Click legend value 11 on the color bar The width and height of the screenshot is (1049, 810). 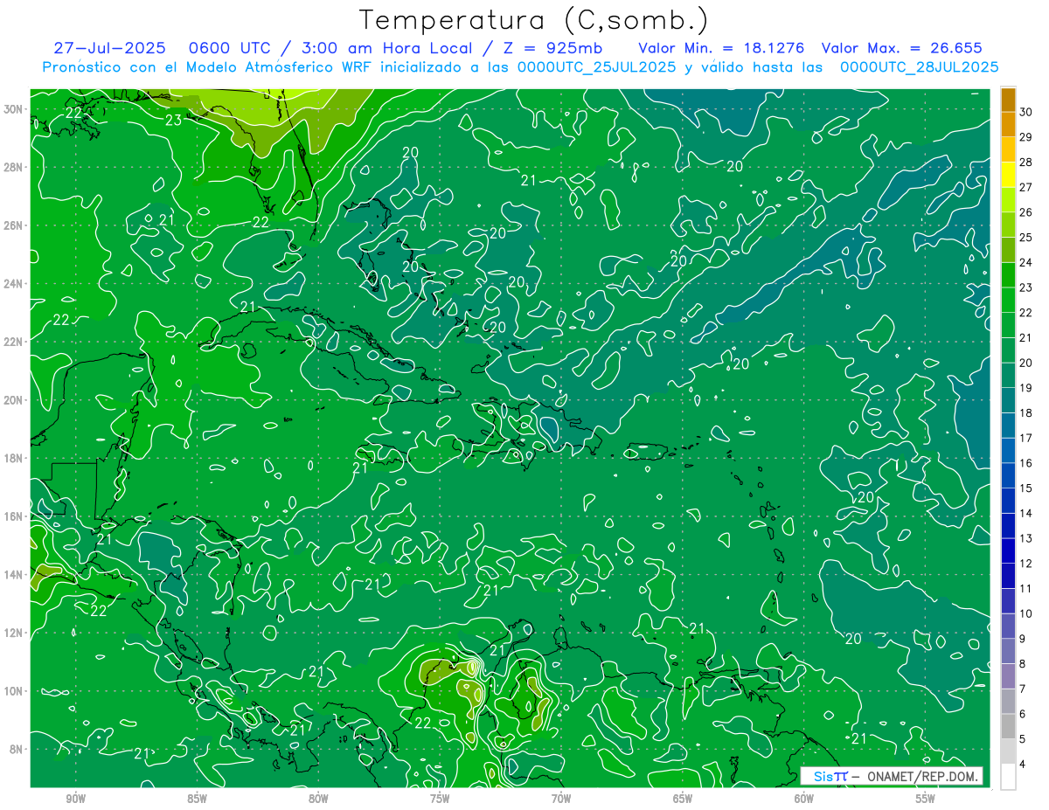(1026, 588)
